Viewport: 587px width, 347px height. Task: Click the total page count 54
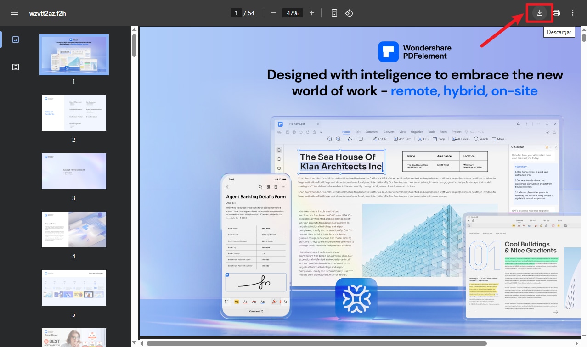(x=251, y=13)
